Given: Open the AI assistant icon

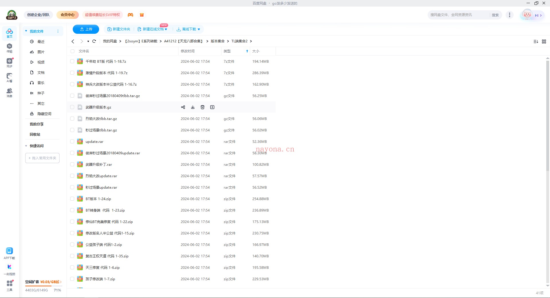Looking at the screenshot, I should pyautogui.click(x=9, y=78).
